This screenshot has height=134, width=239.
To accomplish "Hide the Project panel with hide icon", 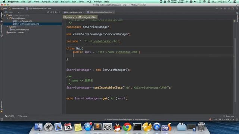I will (60, 12).
